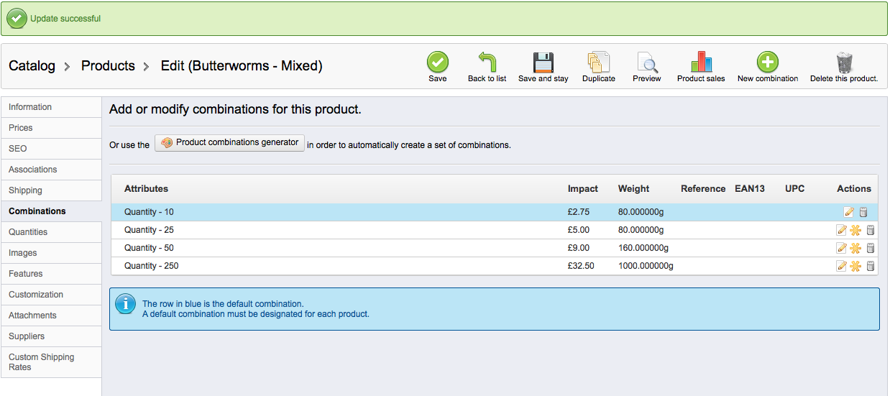Select the Quantity - 250 row label
The height and width of the screenshot is (396, 890).
coord(151,266)
